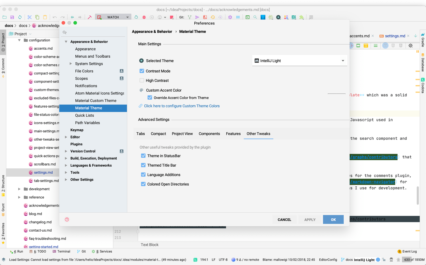Click the IDE Settings gear icon in the toolbar
Screen dimensions: 426x265
[230, 17]
